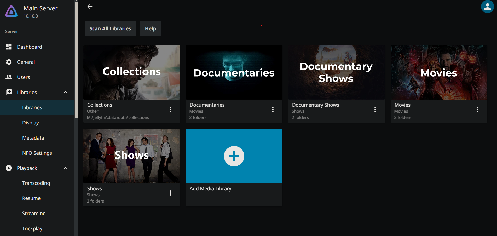The image size is (497, 236).
Task: Open three-dot menu for Documentaries library
Action: (273, 110)
